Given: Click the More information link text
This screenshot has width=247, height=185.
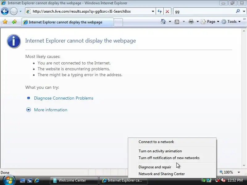Looking at the screenshot, I should 51,110.
